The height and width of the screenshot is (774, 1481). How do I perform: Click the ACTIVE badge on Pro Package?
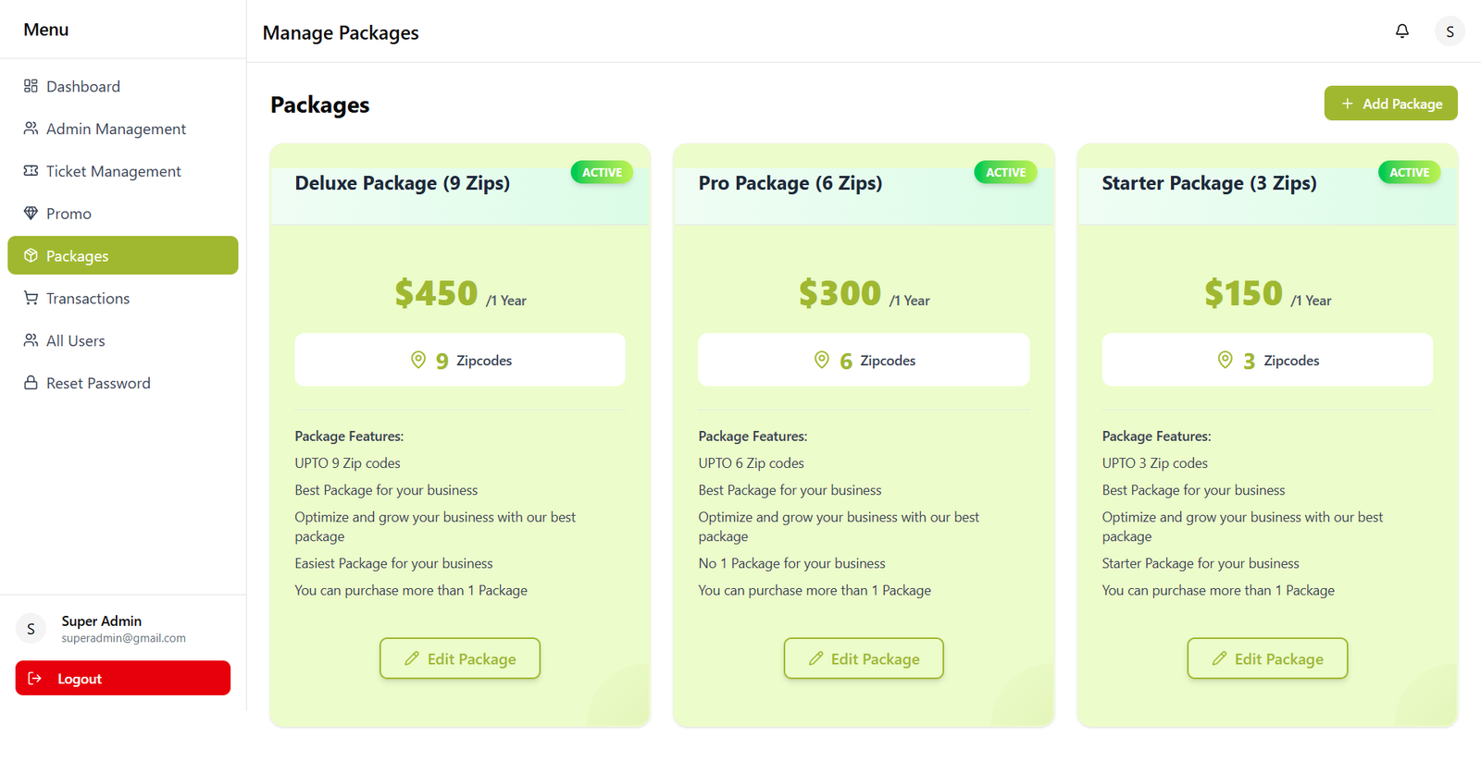click(1005, 172)
